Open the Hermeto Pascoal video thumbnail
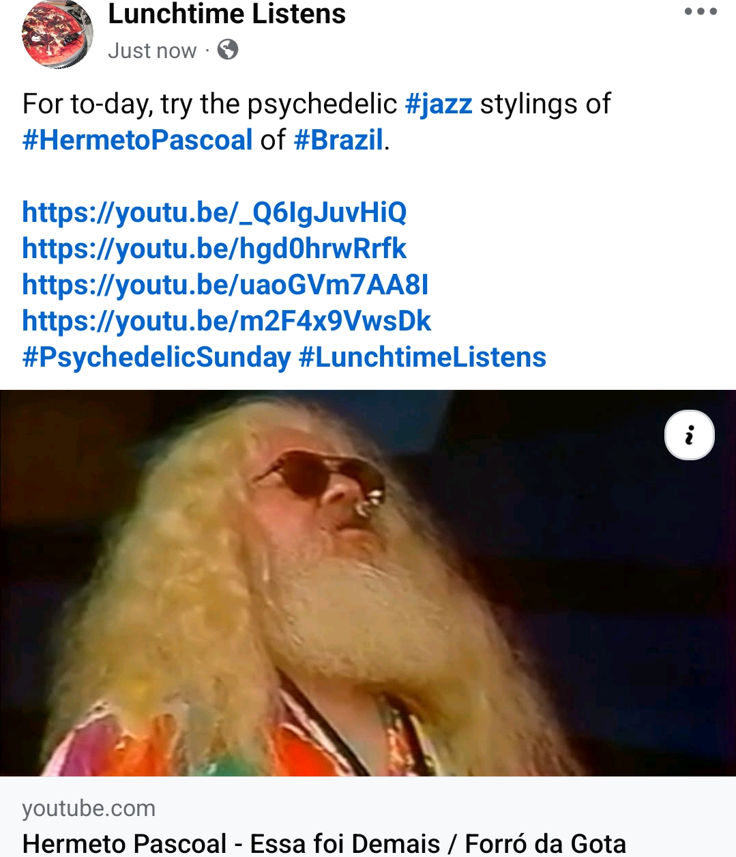The image size is (736, 857). click(x=368, y=583)
